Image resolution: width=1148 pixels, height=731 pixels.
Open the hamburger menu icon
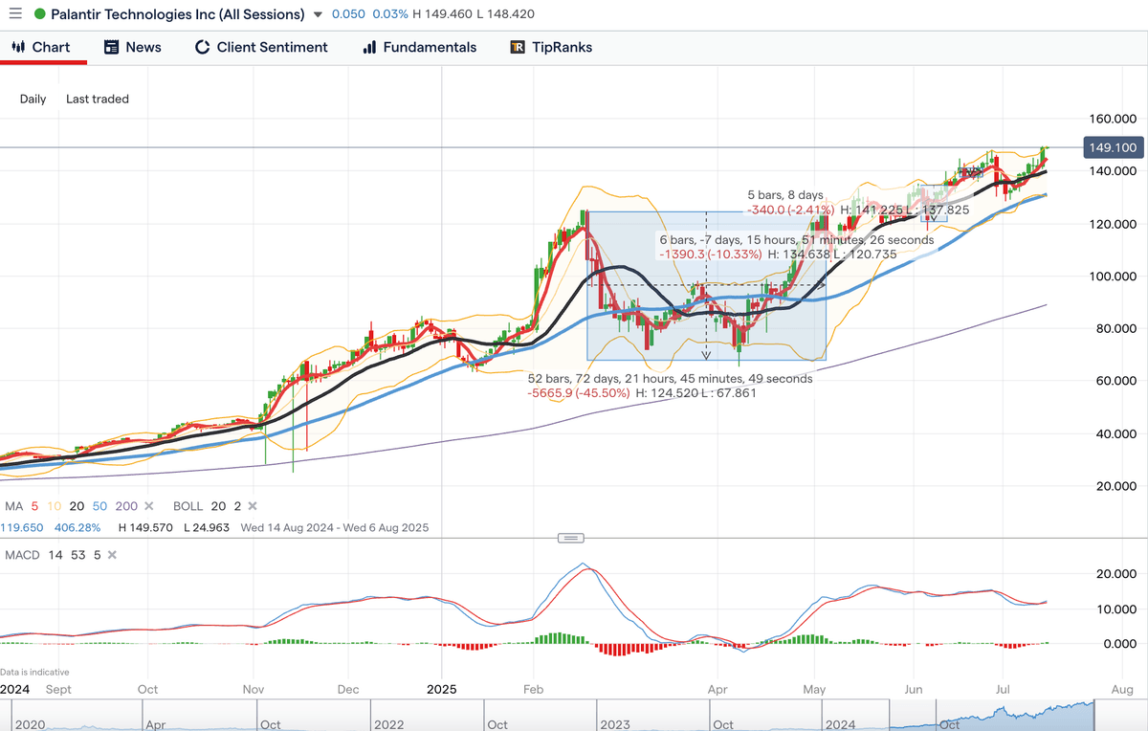(14, 14)
